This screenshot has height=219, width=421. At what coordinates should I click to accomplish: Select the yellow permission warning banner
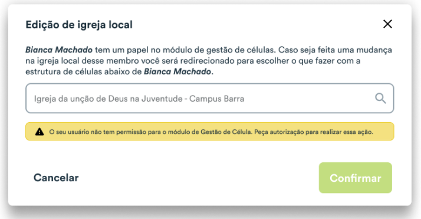pos(210,132)
